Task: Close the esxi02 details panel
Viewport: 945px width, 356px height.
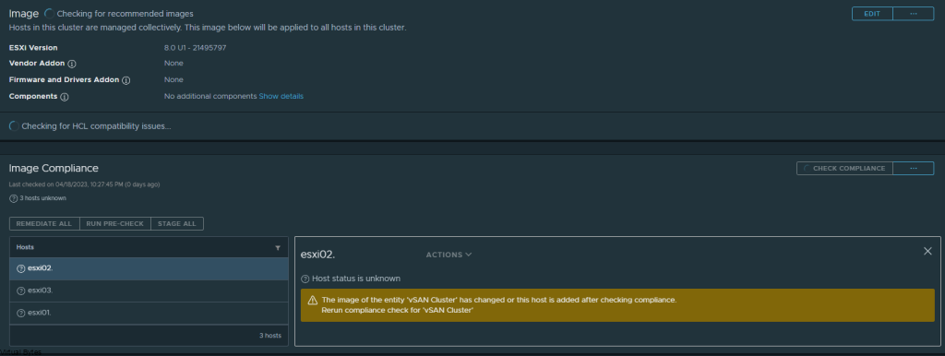Action: [x=927, y=251]
